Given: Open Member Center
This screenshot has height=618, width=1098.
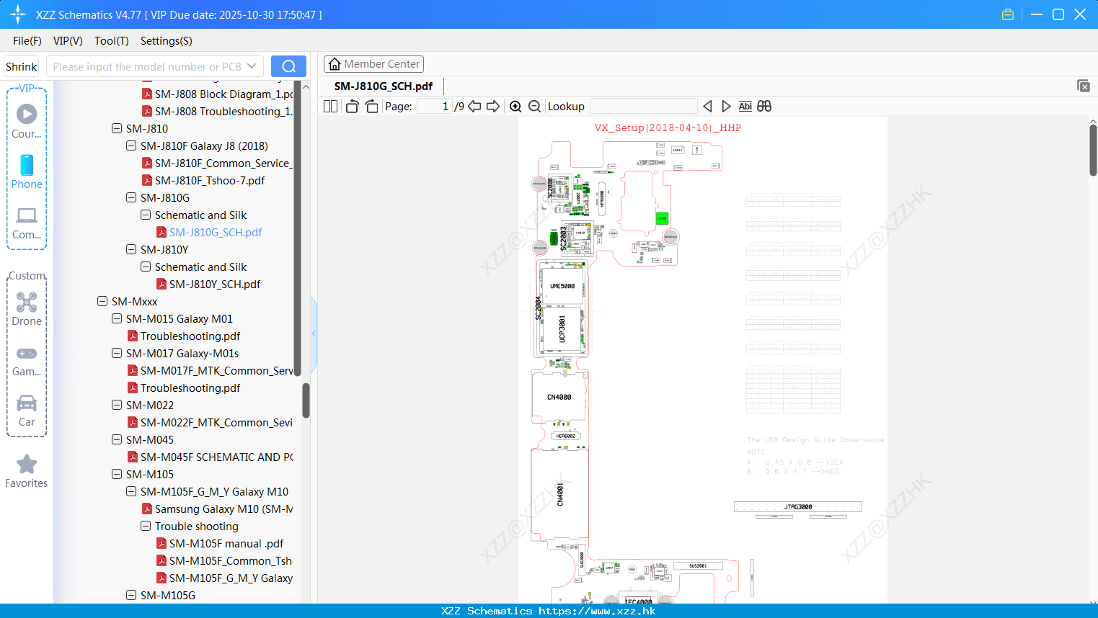Looking at the screenshot, I should point(373,64).
